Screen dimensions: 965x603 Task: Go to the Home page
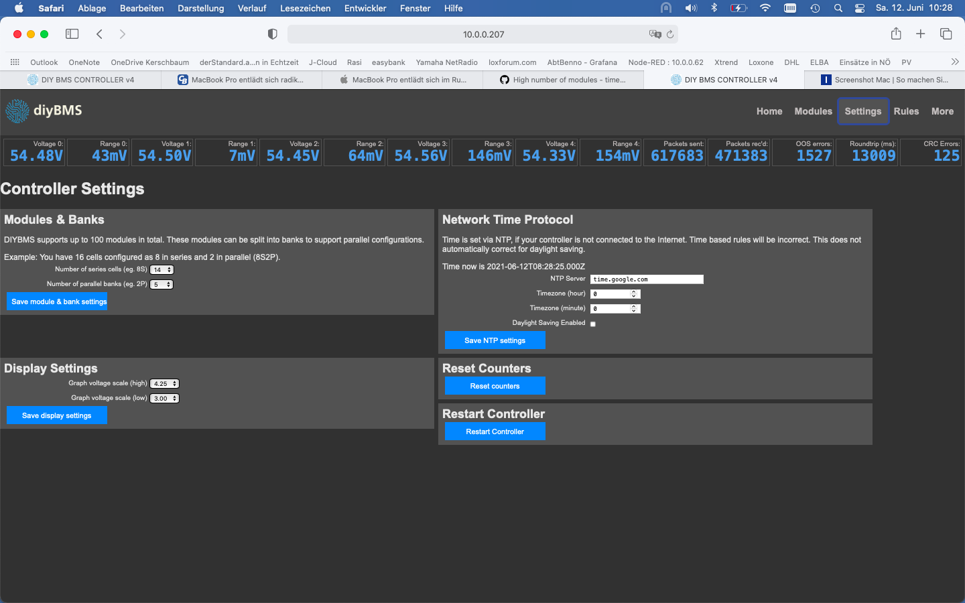(x=769, y=111)
